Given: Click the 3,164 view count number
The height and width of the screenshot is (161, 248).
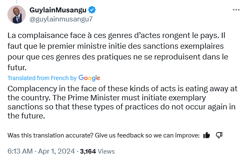Looking at the screenshot, I should pyautogui.click(x=88, y=152).
